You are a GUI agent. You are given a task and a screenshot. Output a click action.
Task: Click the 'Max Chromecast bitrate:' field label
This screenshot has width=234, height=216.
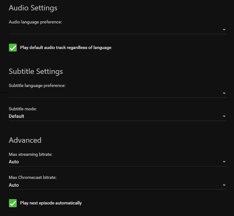pyautogui.click(x=33, y=178)
